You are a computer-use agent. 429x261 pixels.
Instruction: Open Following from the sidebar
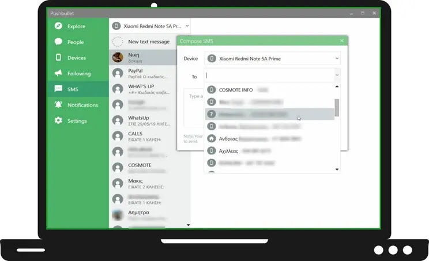(x=78, y=73)
